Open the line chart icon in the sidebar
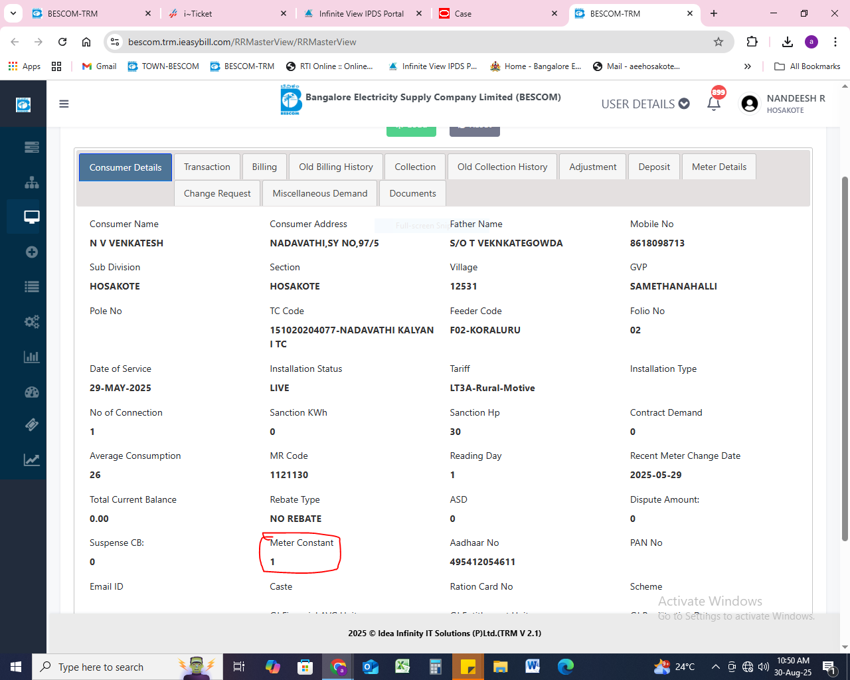Viewport: 850px width, 680px height. click(x=31, y=460)
